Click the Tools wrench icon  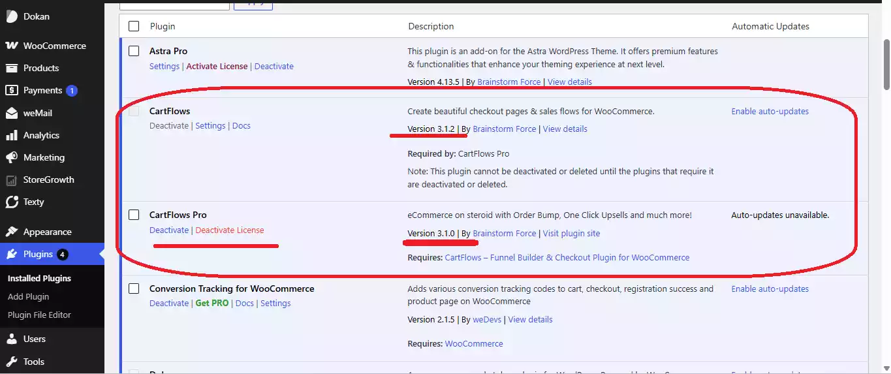tap(12, 362)
